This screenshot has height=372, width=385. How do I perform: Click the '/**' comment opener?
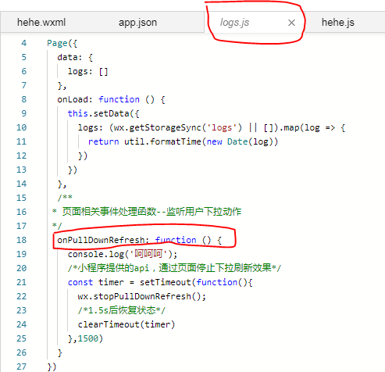click(65, 198)
